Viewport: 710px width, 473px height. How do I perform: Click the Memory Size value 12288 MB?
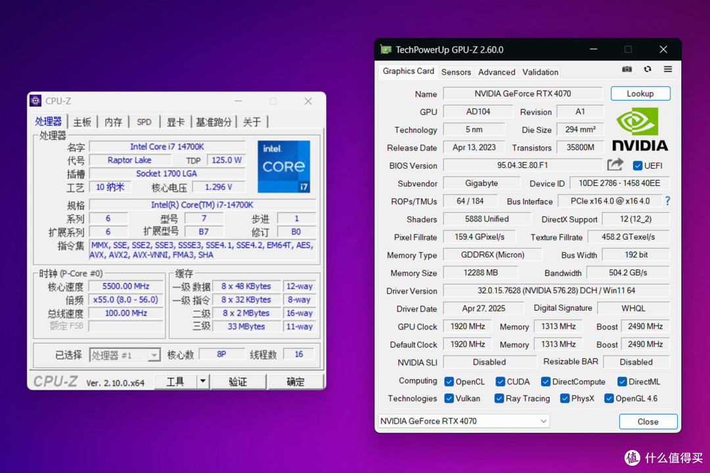point(481,273)
